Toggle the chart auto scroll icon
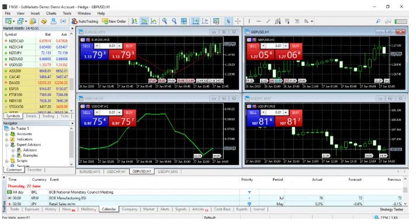The width and height of the screenshot is (416, 224). click(196, 21)
